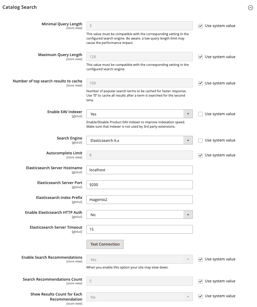Uncheck Use system value for Search Recommendations Count
This screenshot has height=307, width=257.
(200, 281)
